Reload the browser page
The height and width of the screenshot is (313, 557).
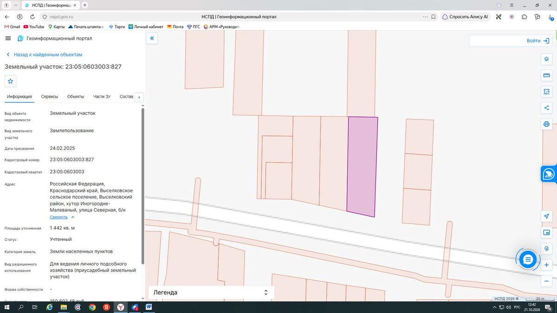(x=32, y=17)
